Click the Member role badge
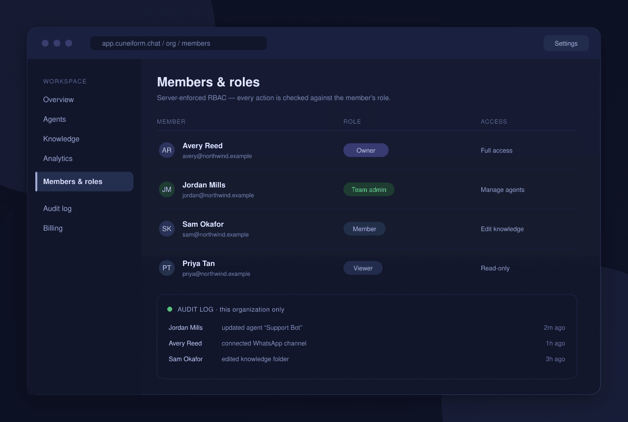 click(365, 229)
